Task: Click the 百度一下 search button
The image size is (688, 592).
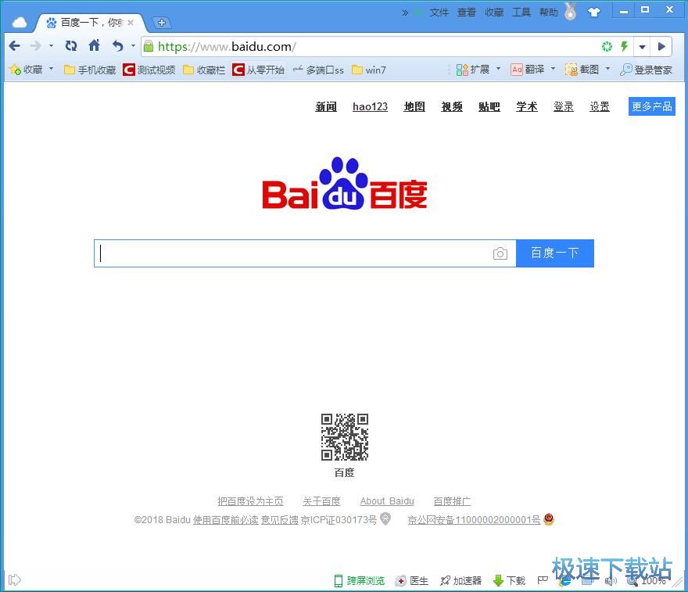Action: coord(555,253)
